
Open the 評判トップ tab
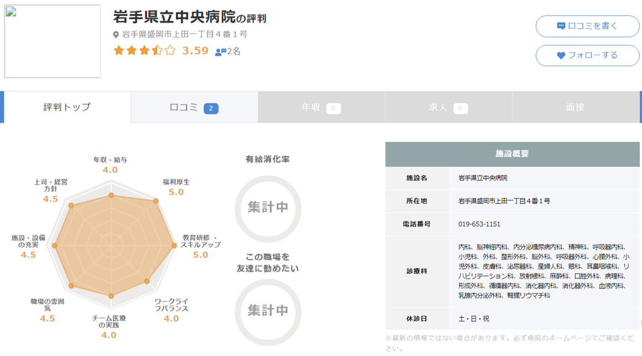67,107
